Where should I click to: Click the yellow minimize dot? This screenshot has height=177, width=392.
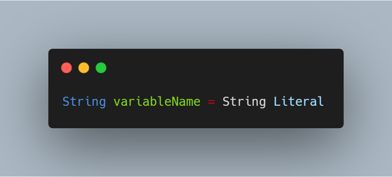84,68
